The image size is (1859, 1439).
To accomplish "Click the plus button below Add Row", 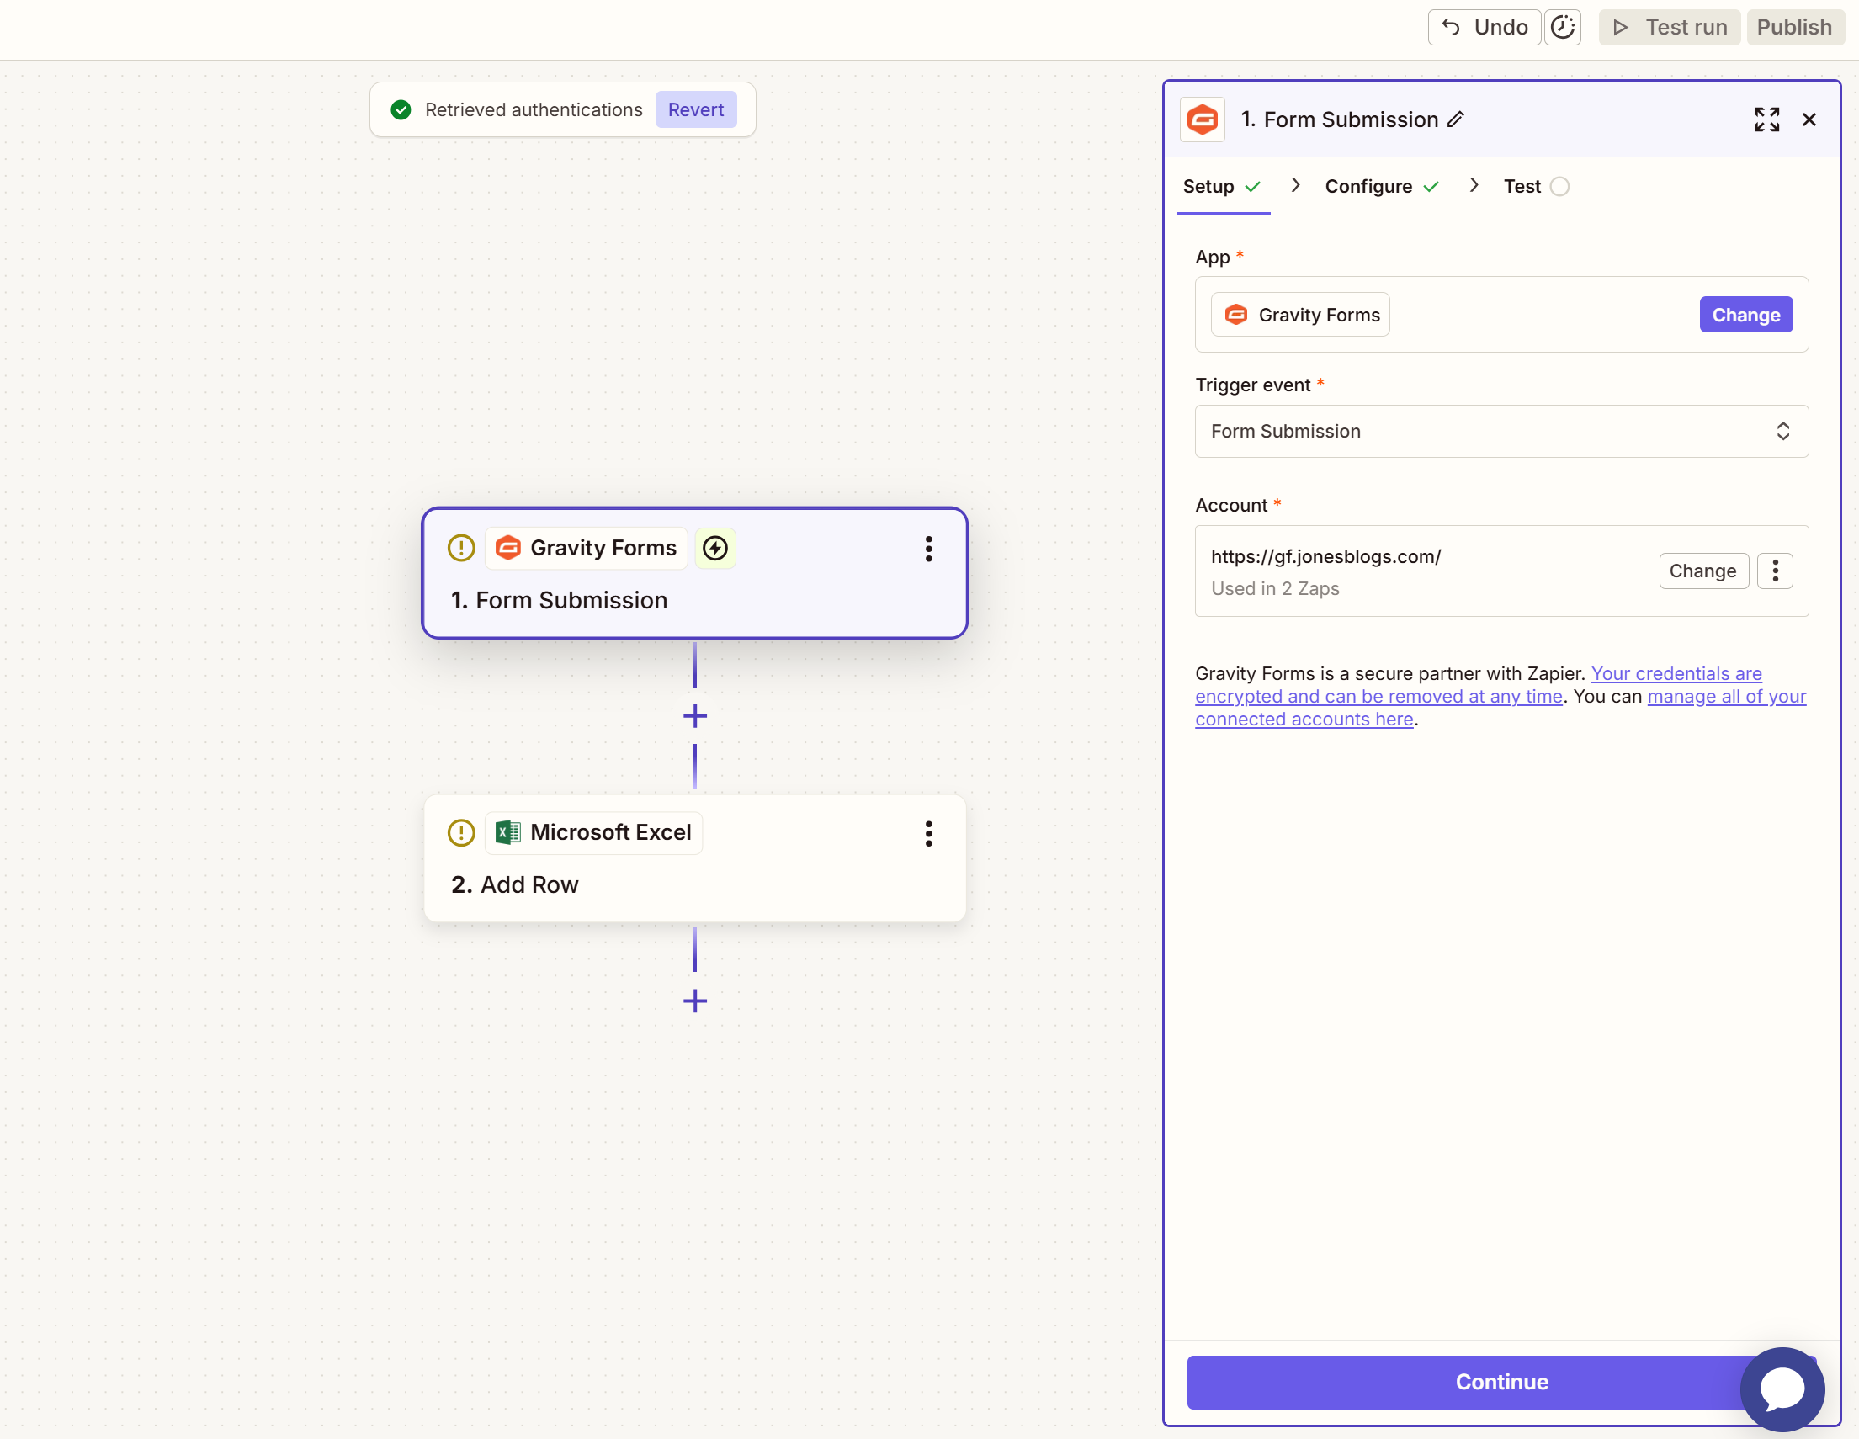I will pos(694,1001).
